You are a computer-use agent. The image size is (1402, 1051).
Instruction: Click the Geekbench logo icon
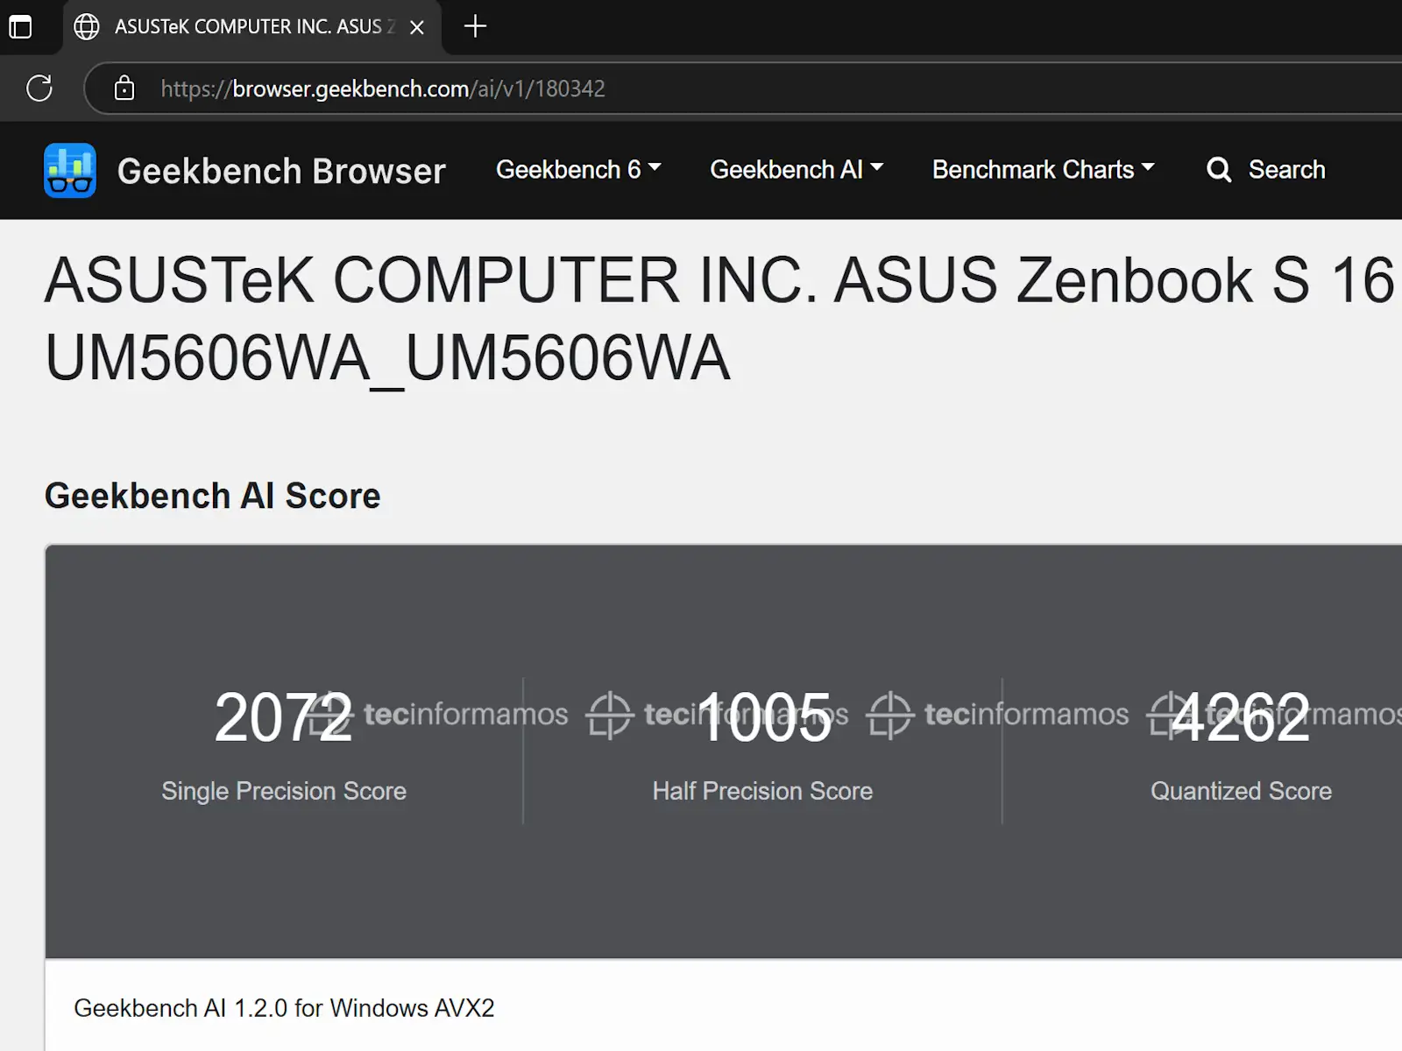(70, 171)
